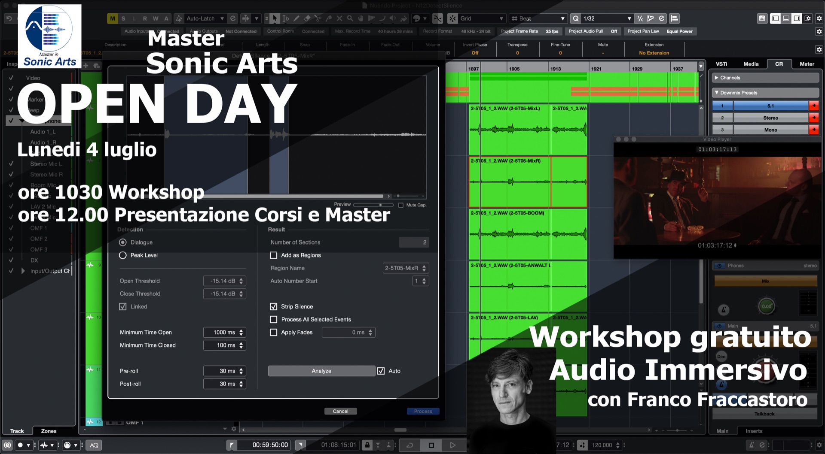Click the Stop transport button

tap(431, 445)
